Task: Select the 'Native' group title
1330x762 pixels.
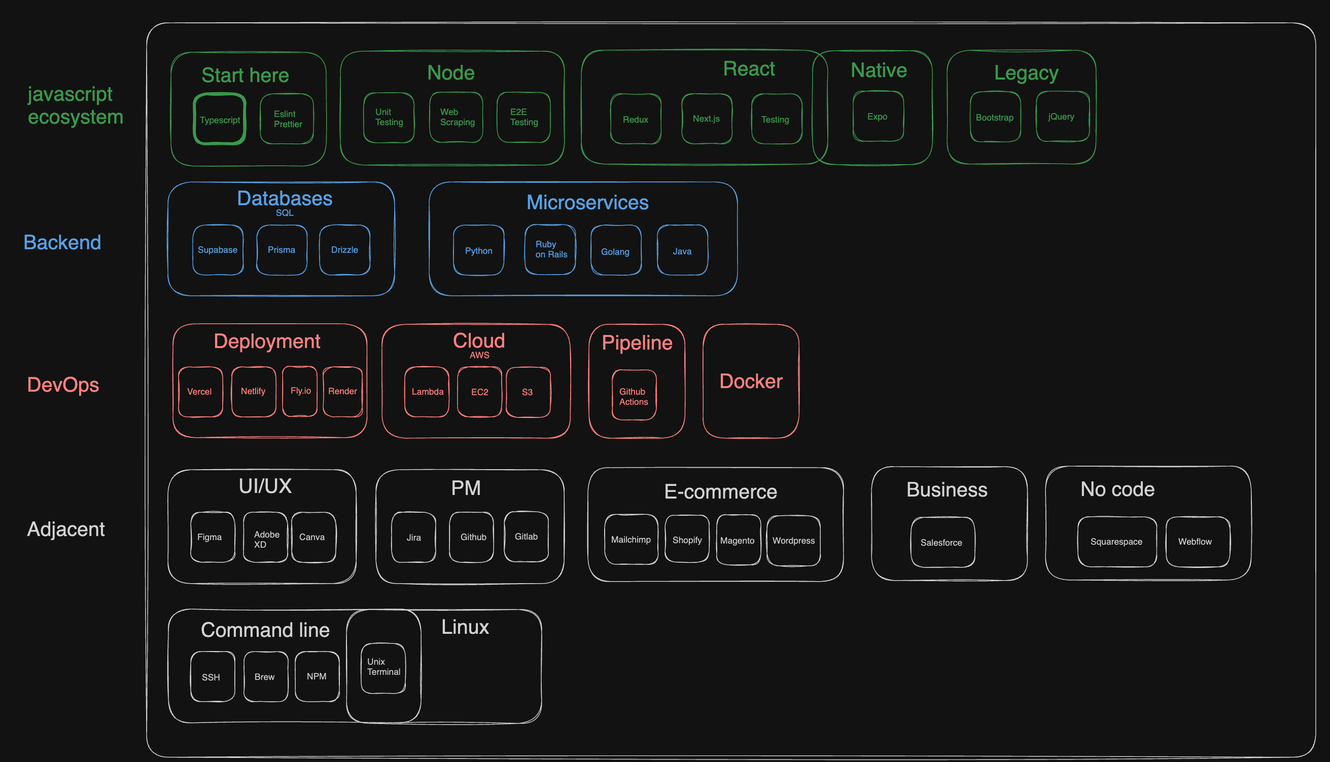Action: [879, 70]
